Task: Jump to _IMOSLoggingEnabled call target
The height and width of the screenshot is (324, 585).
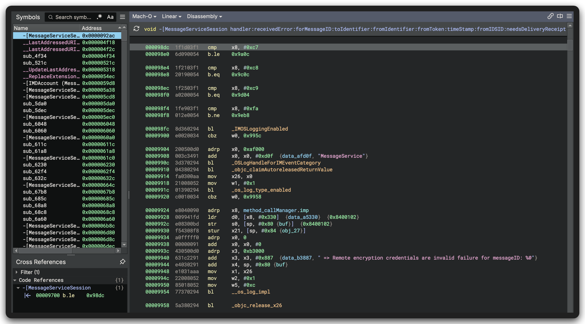Action: pos(260,129)
